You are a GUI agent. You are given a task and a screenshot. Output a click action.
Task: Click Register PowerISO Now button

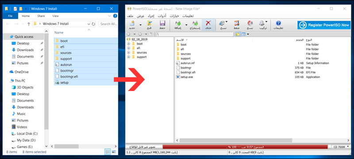pos(323,25)
